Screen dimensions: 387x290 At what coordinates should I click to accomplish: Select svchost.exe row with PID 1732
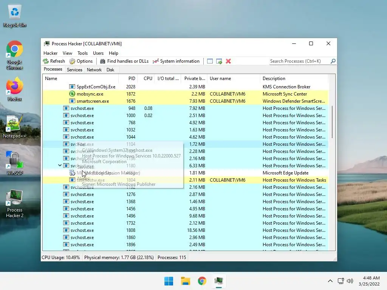click(x=186, y=223)
